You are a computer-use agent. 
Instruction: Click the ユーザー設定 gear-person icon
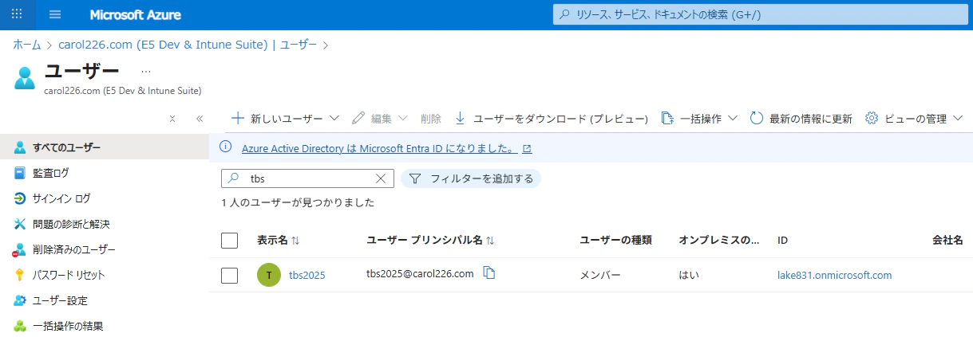click(x=20, y=300)
